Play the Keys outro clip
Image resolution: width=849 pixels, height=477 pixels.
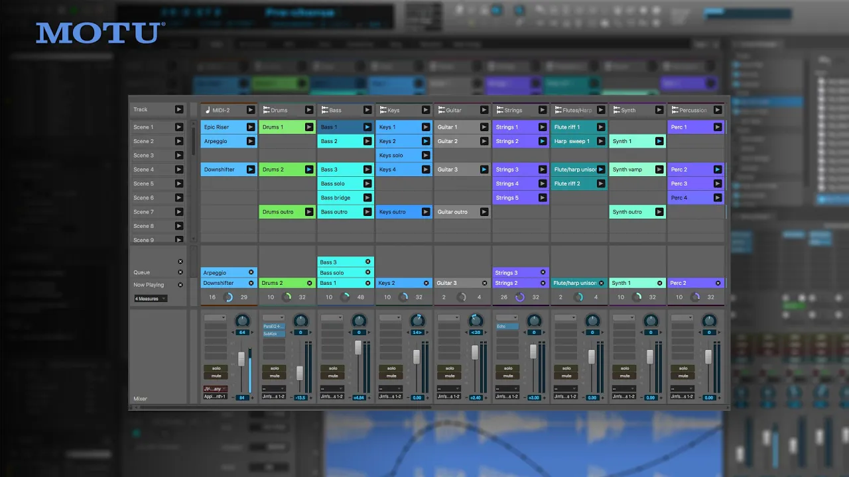pyautogui.click(x=426, y=212)
